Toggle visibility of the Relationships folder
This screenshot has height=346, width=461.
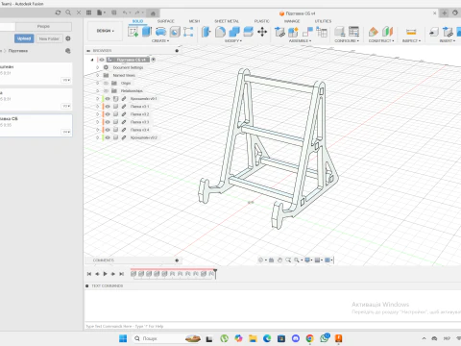coord(106,90)
